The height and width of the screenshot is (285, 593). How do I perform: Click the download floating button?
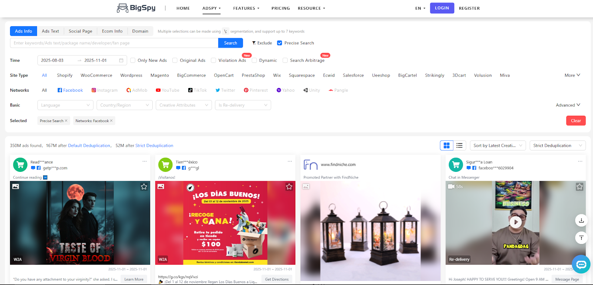[581, 220]
